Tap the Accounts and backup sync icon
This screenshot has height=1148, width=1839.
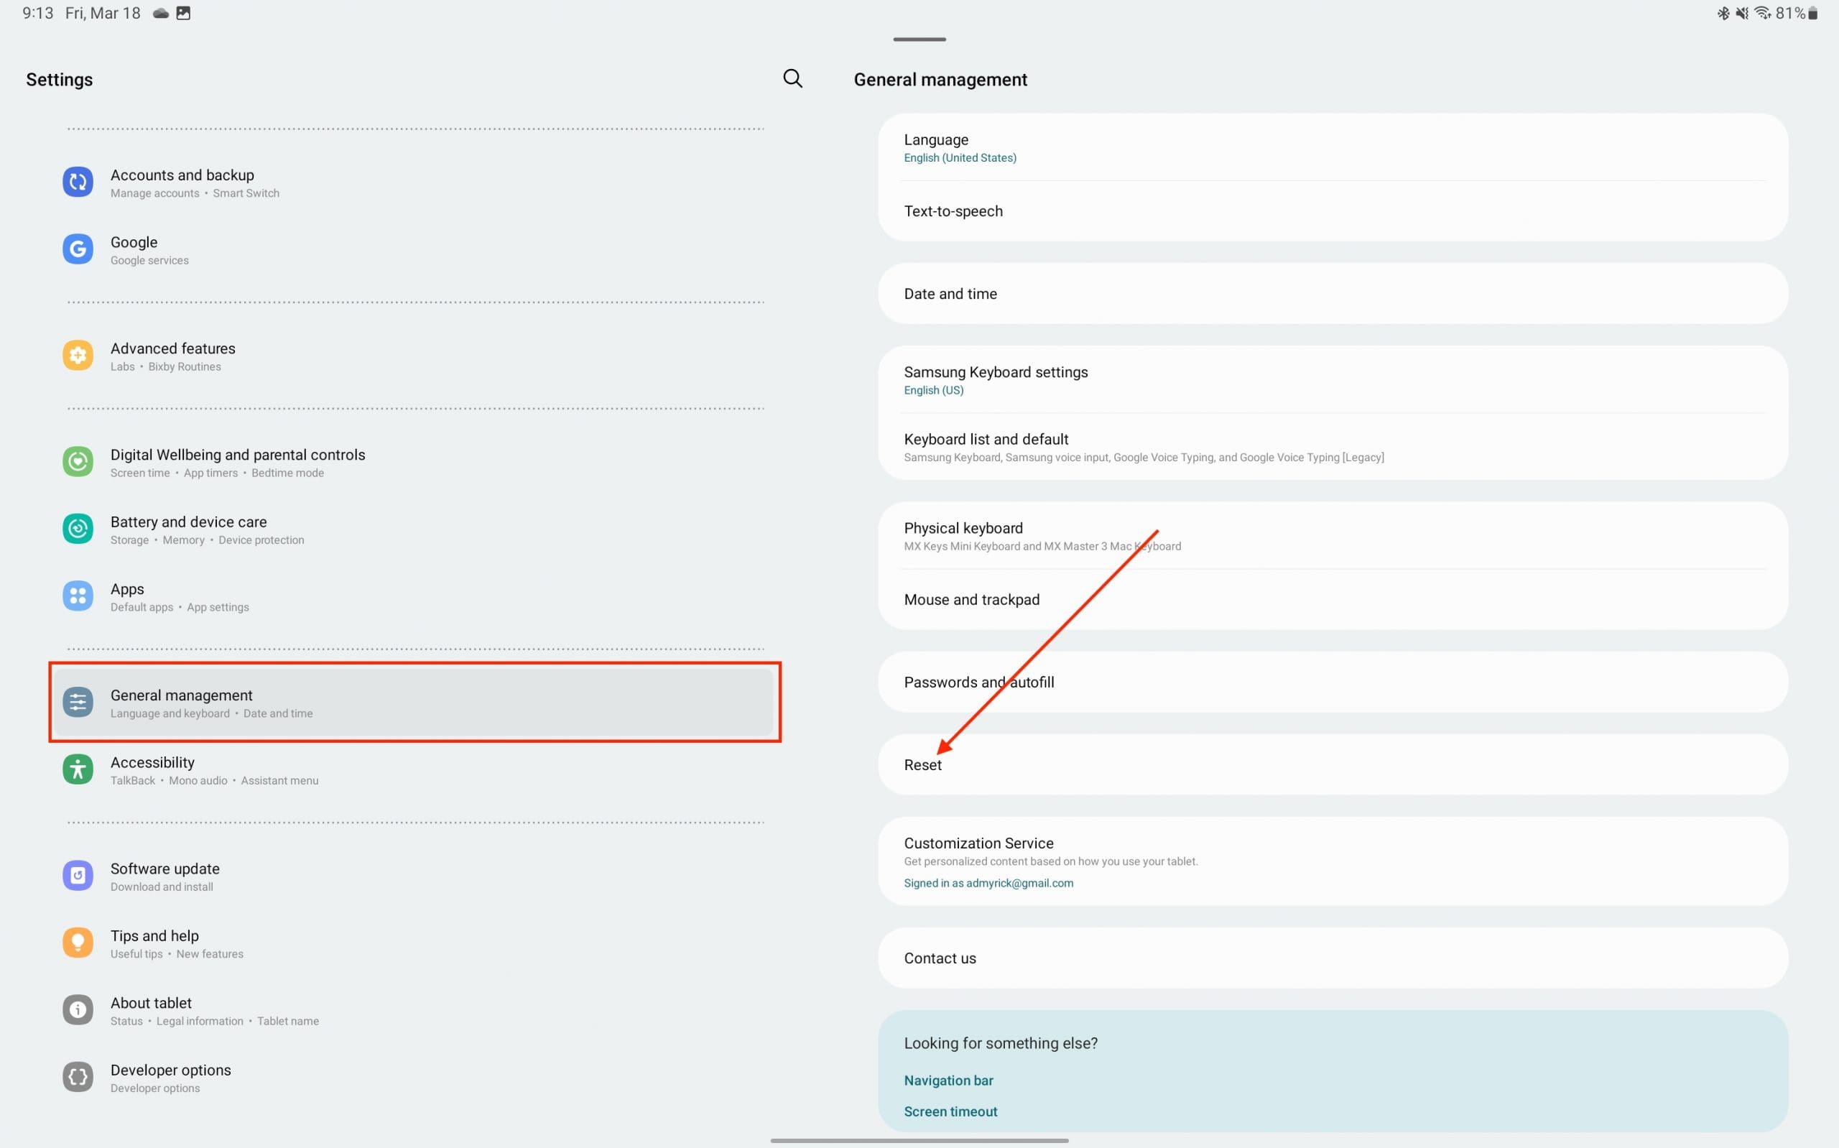(x=78, y=182)
